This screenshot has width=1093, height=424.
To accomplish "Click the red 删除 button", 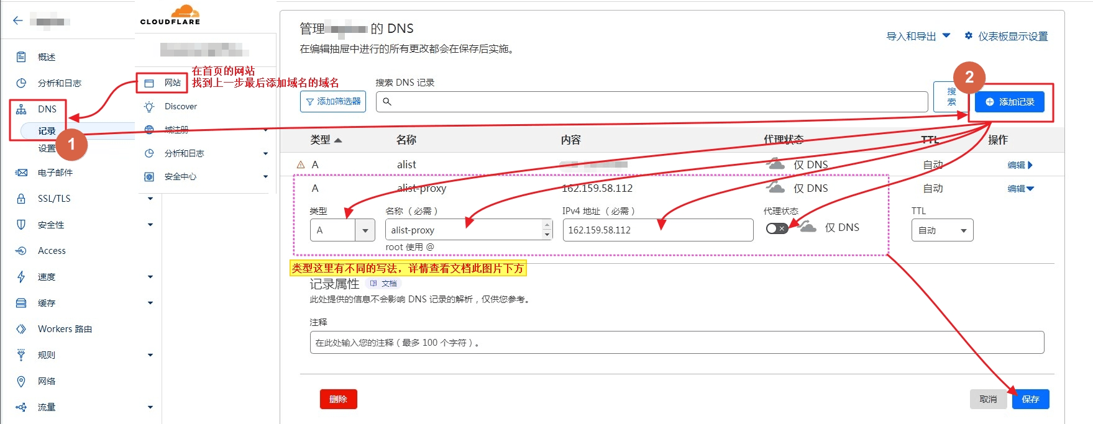I will tap(338, 399).
